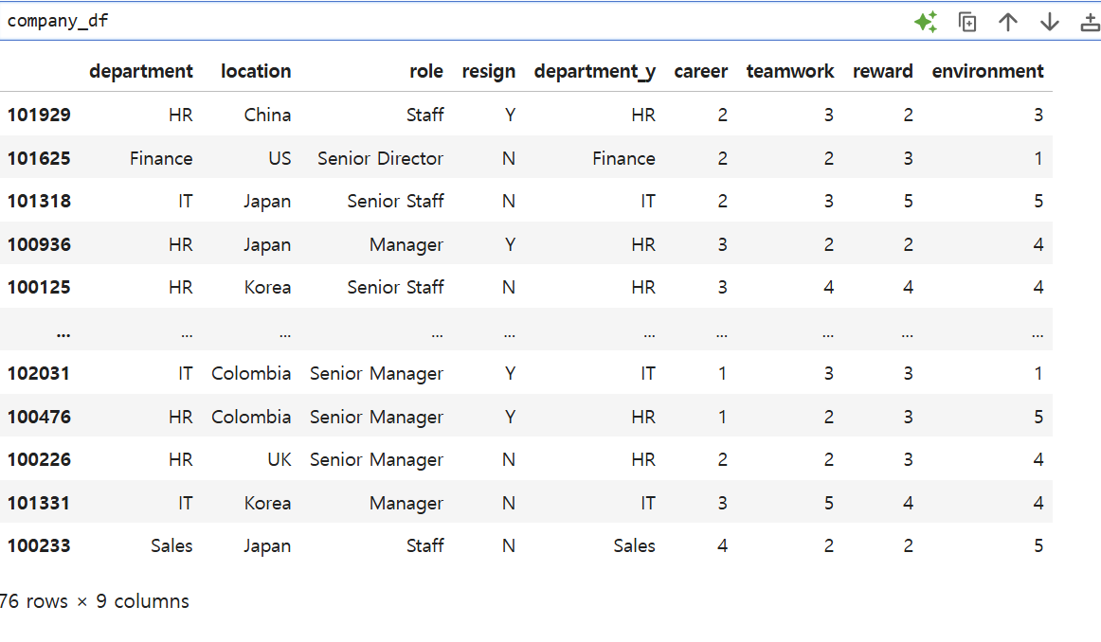Click the insert cell above icon
1101x642 pixels.
pyautogui.click(x=1090, y=22)
